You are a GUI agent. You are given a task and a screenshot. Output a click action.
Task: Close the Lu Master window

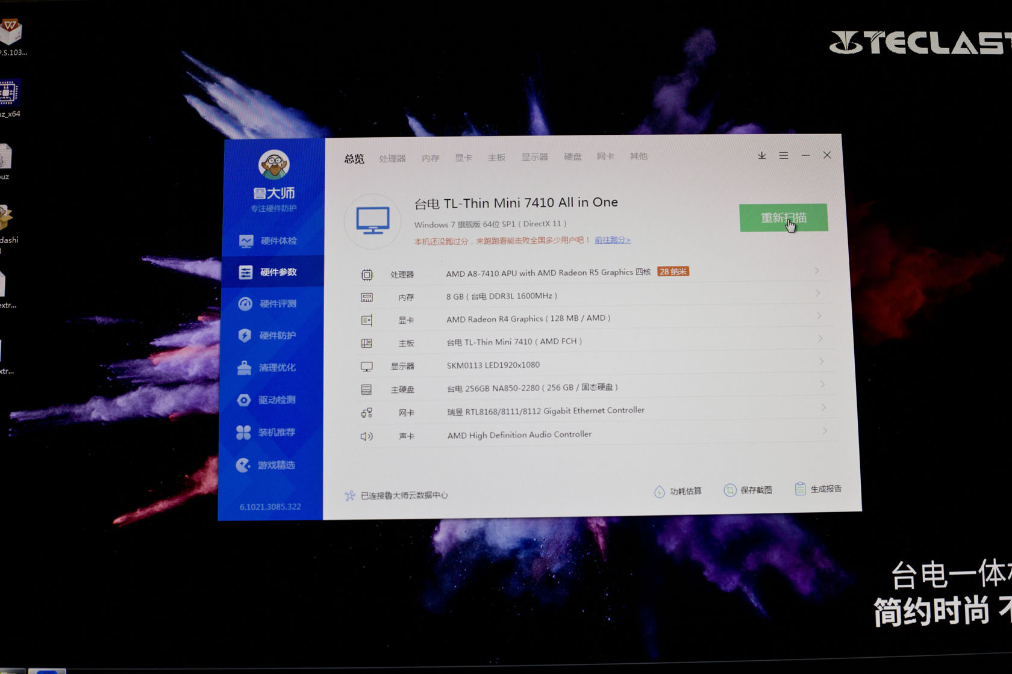click(x=827, y=155)
